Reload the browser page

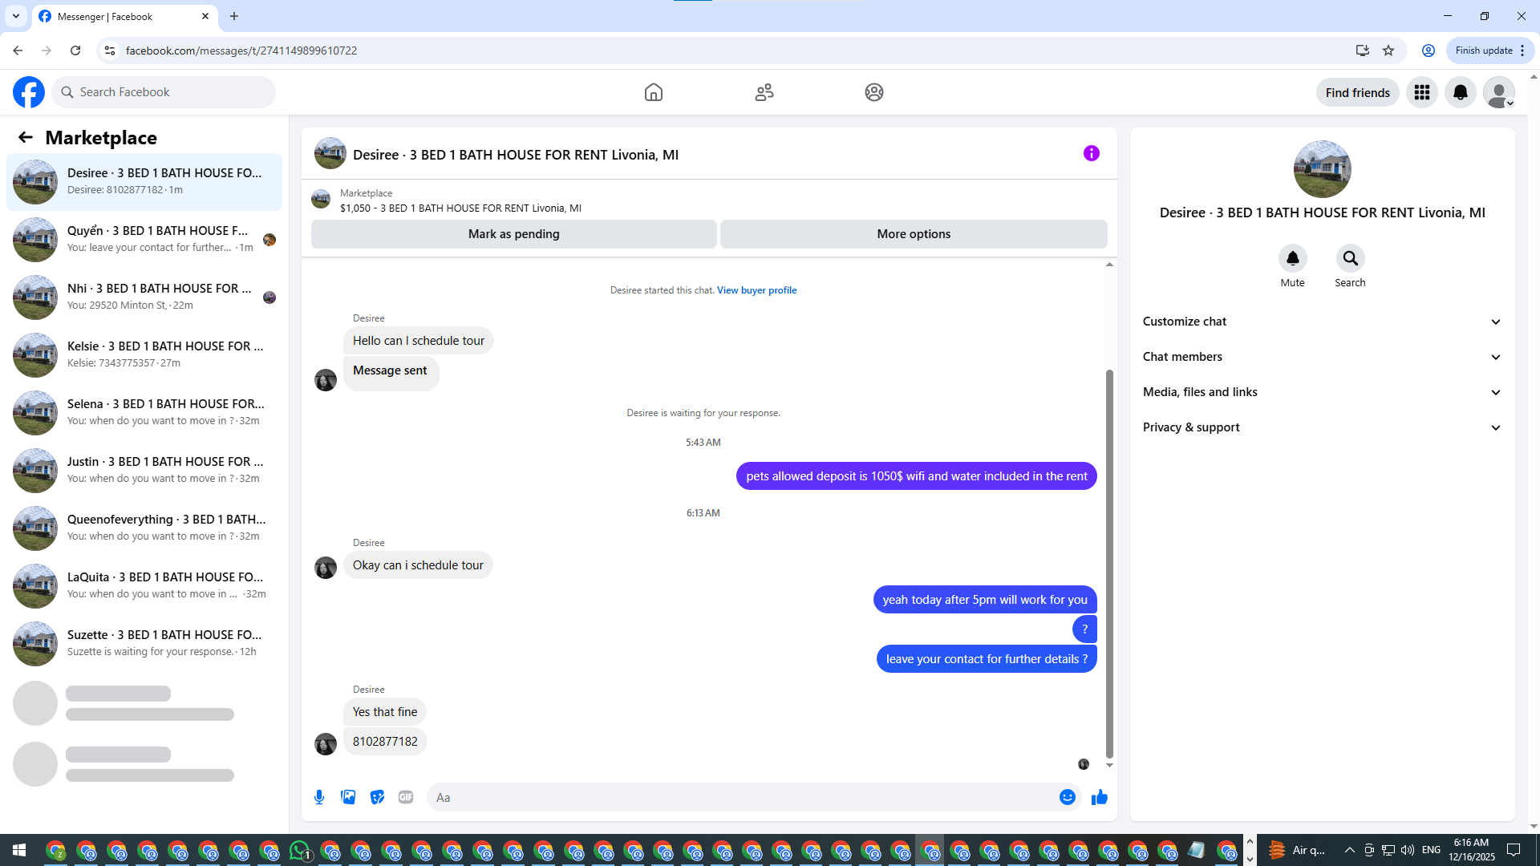click(75, 51)
